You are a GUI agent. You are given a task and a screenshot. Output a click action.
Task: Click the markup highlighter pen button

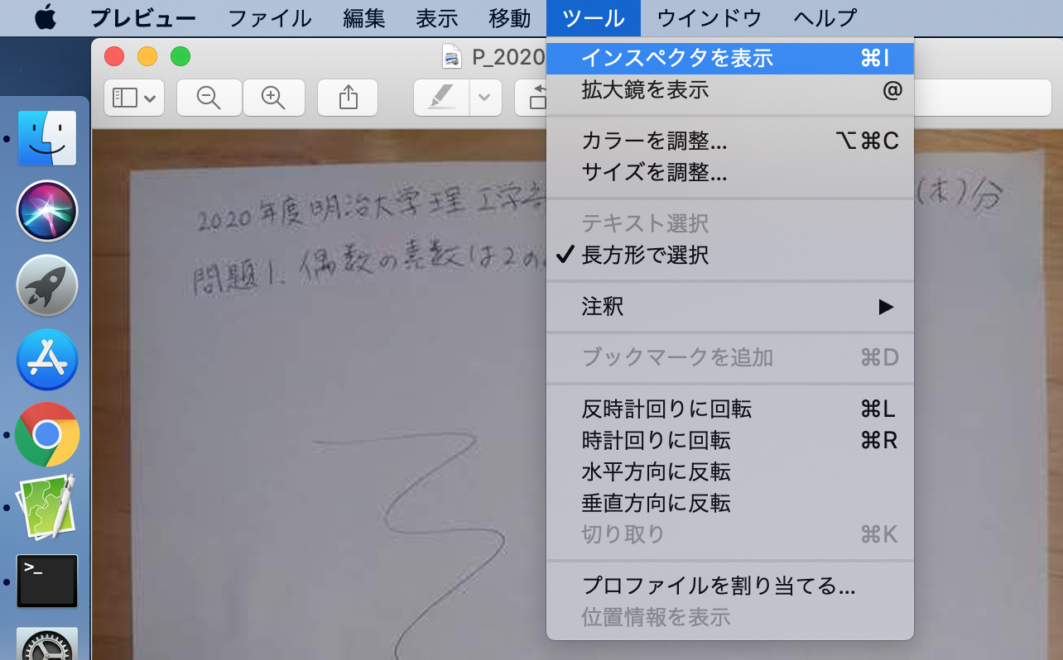click(x=442, y=98)
